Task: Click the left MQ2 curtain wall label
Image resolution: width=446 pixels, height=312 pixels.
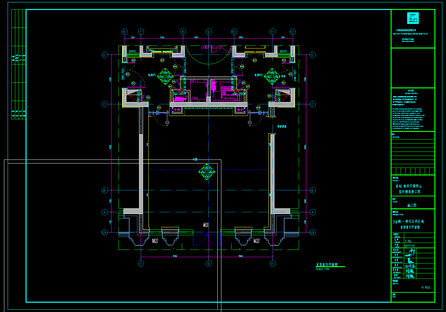Action: (x=155, y=241)
